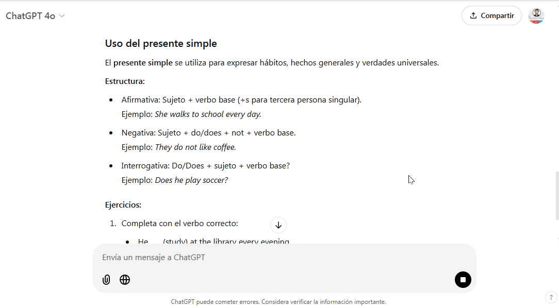
Task: Click the 'Estructura:' label
Action: (125, 81)
